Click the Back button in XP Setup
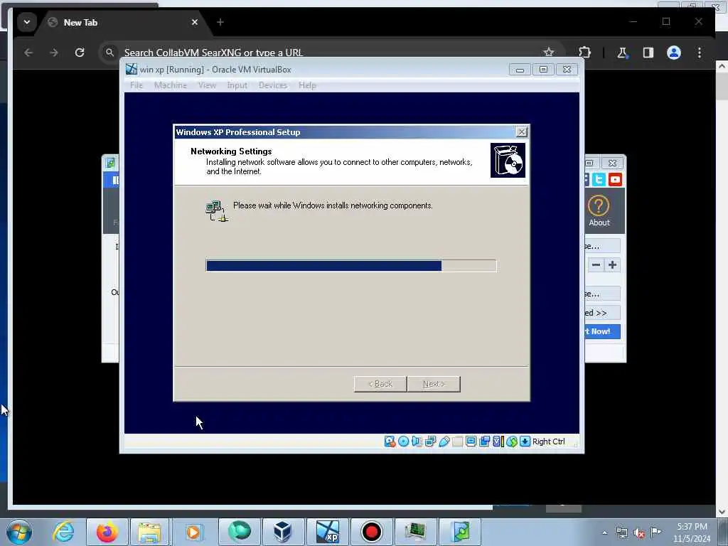The width and height of the screenshot is (728, 546). point(380,384)
